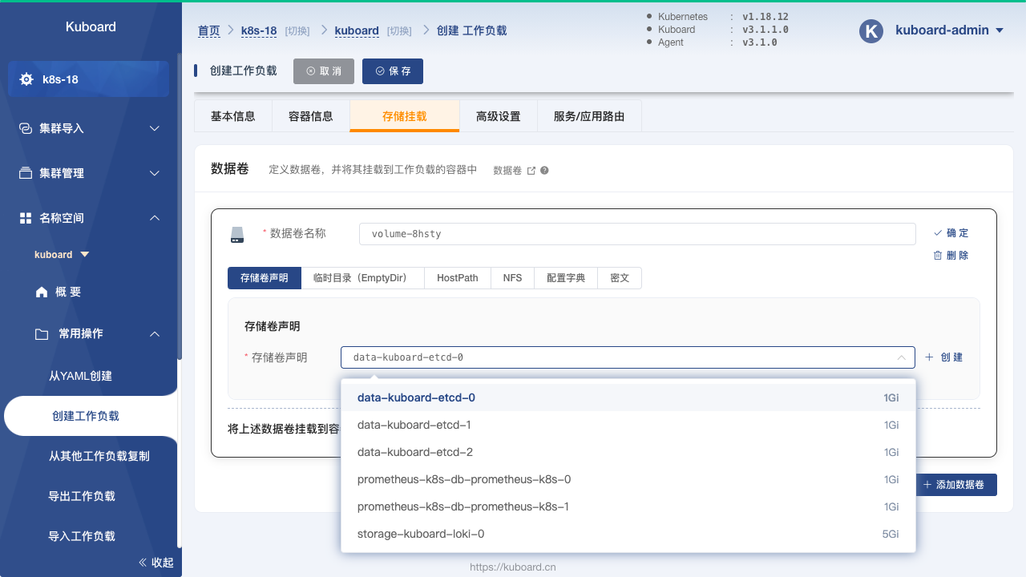Click 切换 next to k8s-18 breadcrumb
The height and width of the screenshot is (577, 1026).
point(297,31)
